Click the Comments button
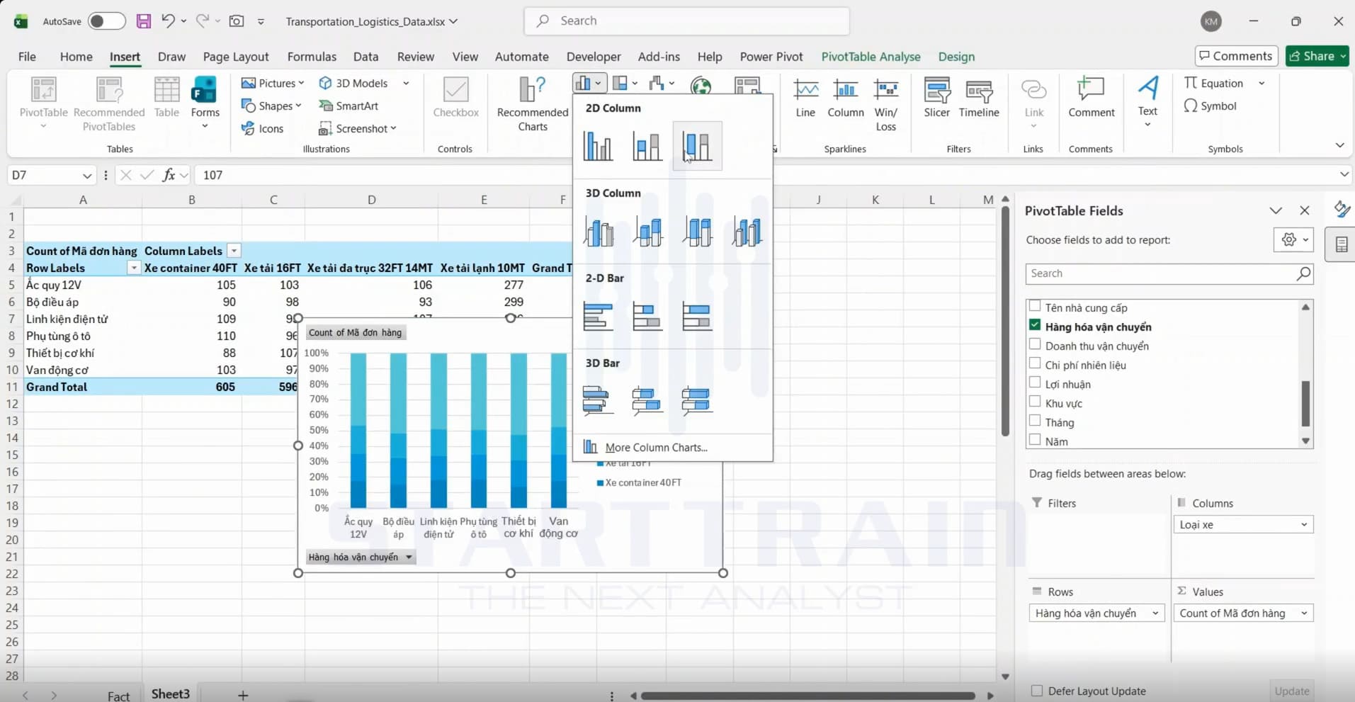Viewport: 1355px width, 702px height. (1236, 56)
